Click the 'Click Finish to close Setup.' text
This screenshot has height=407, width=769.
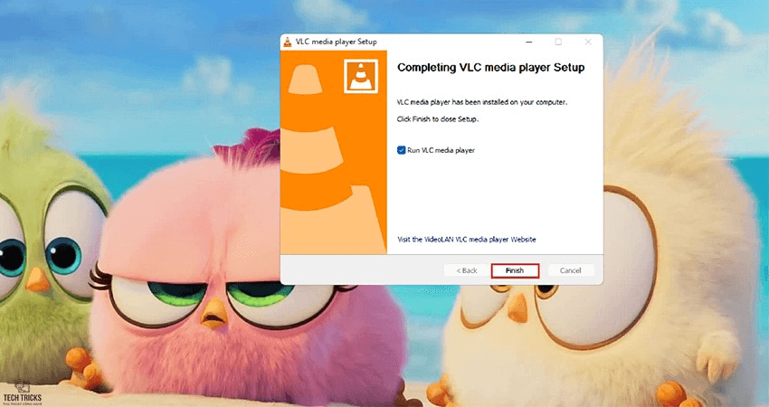click(438, 119)
